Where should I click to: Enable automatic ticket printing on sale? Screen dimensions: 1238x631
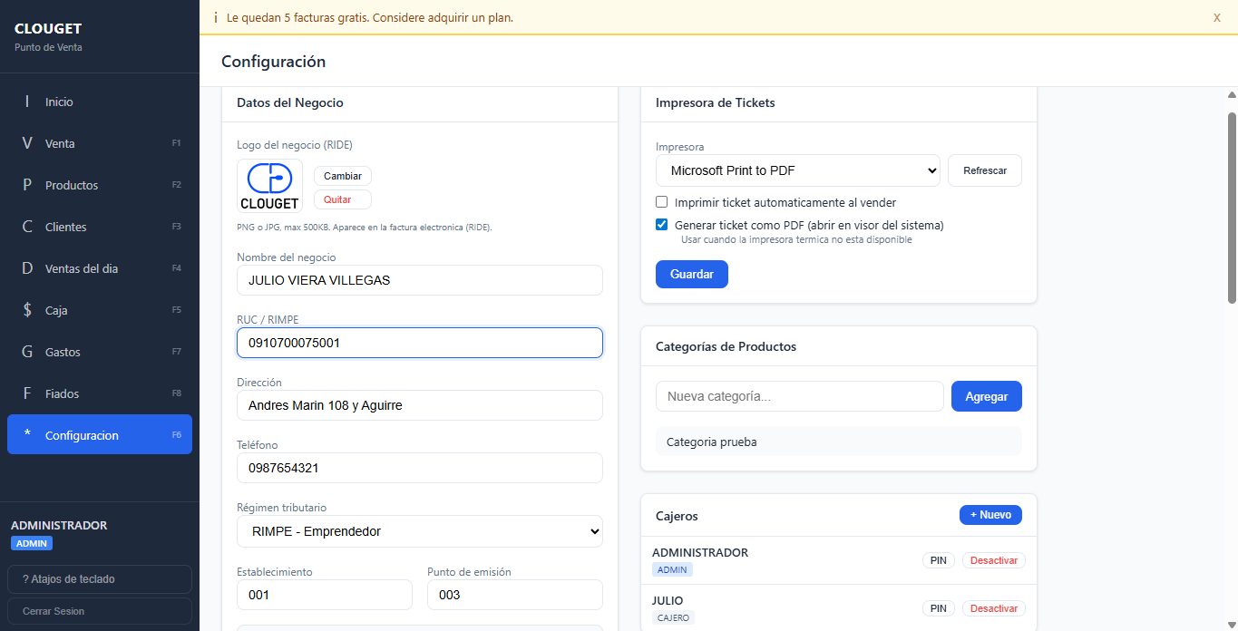(x=662, y=202)
